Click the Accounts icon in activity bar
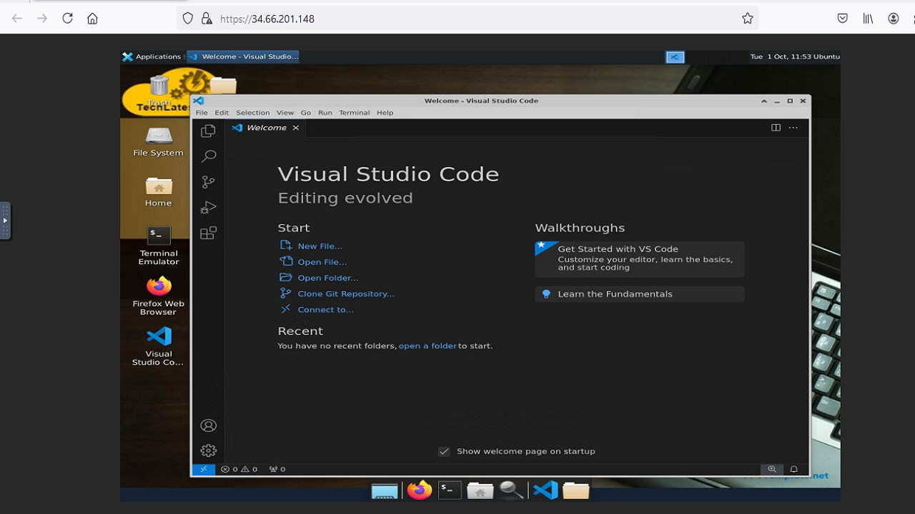The width and height of the screenshot is (915, 514). [x=208, y=425]
